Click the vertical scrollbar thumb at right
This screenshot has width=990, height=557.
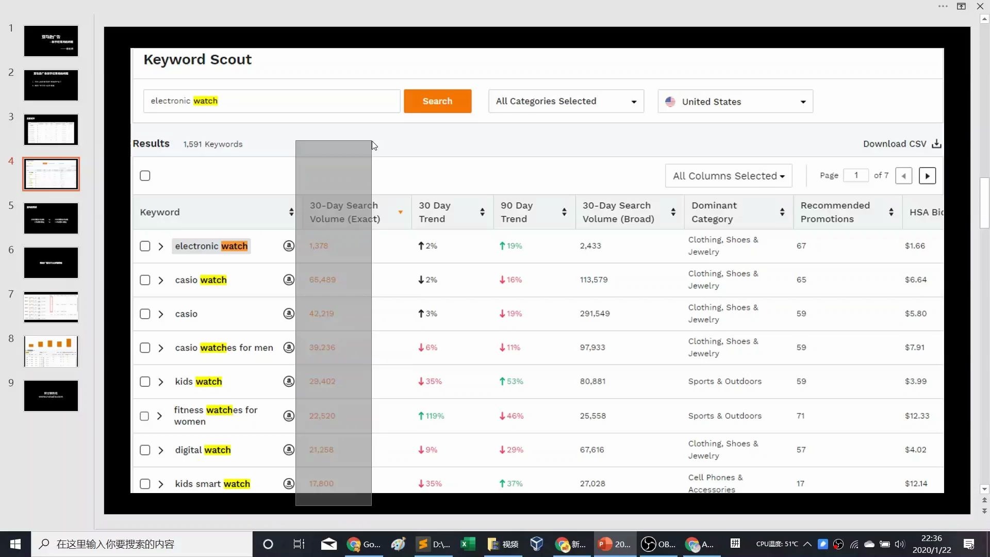(x=984, y=203)
